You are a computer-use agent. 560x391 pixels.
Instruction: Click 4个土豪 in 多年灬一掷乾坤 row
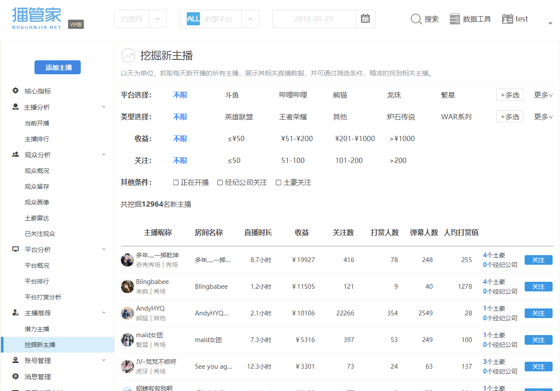pyautogui.click(x=494, y=255)
